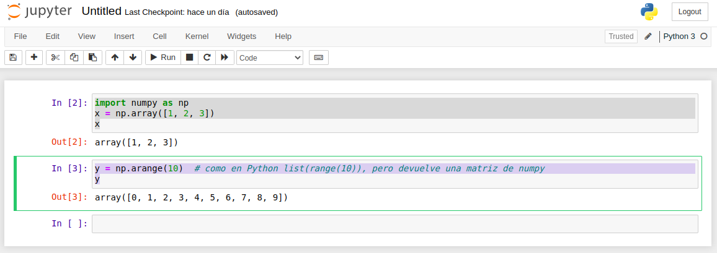Toggle the Trusted notebook indicator
This screenshot has height=253, width=717.
pyautogui.click(x=621, y=36)
